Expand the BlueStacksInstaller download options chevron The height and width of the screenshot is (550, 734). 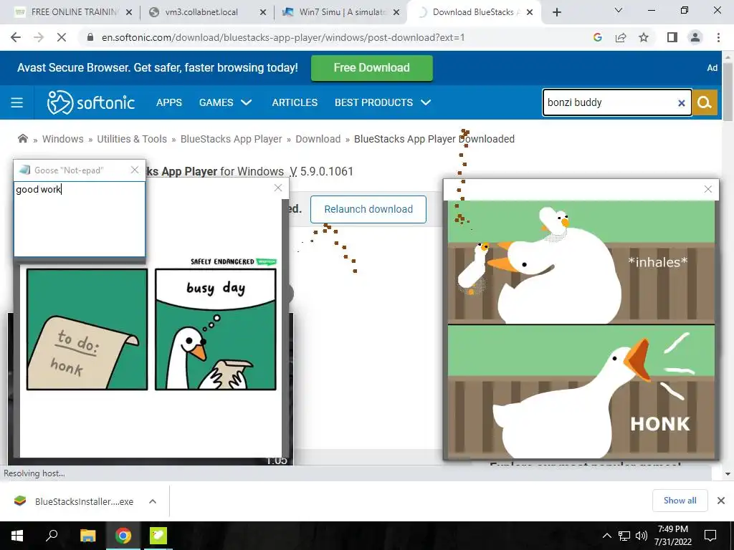pyautogui.click(x=153, y=501)
